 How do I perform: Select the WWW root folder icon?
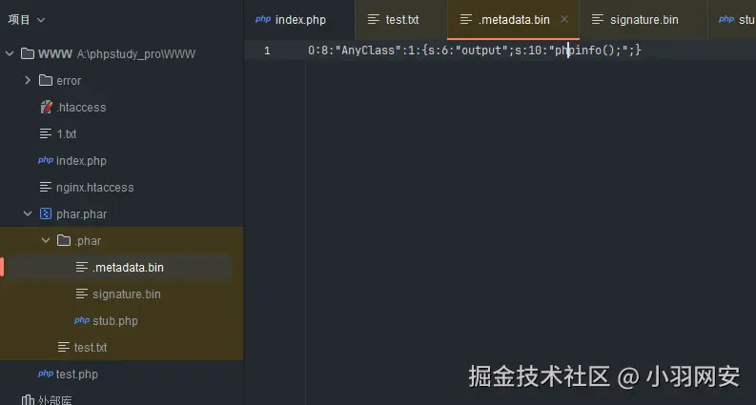[x=28, y=53]
